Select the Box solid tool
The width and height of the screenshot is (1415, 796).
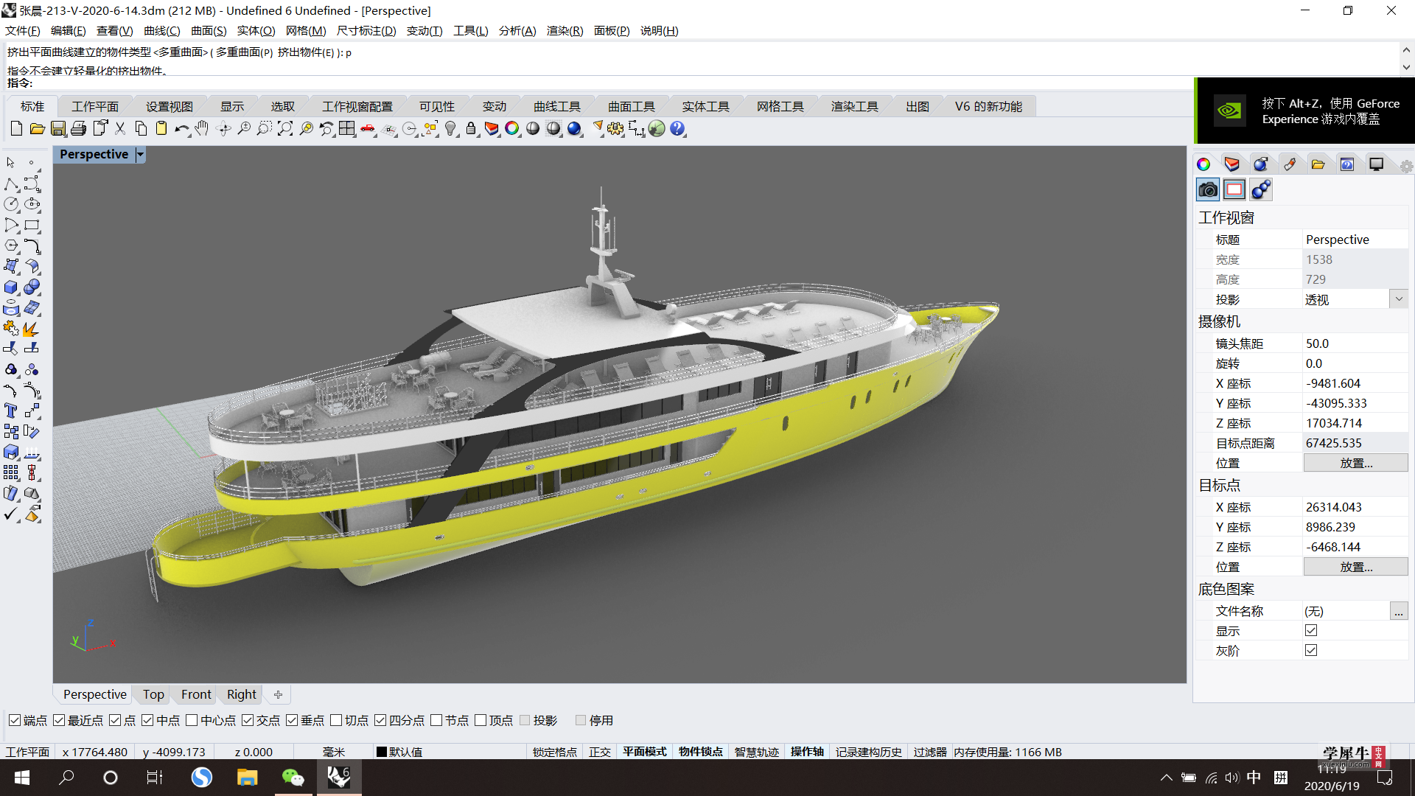point(11,287)
